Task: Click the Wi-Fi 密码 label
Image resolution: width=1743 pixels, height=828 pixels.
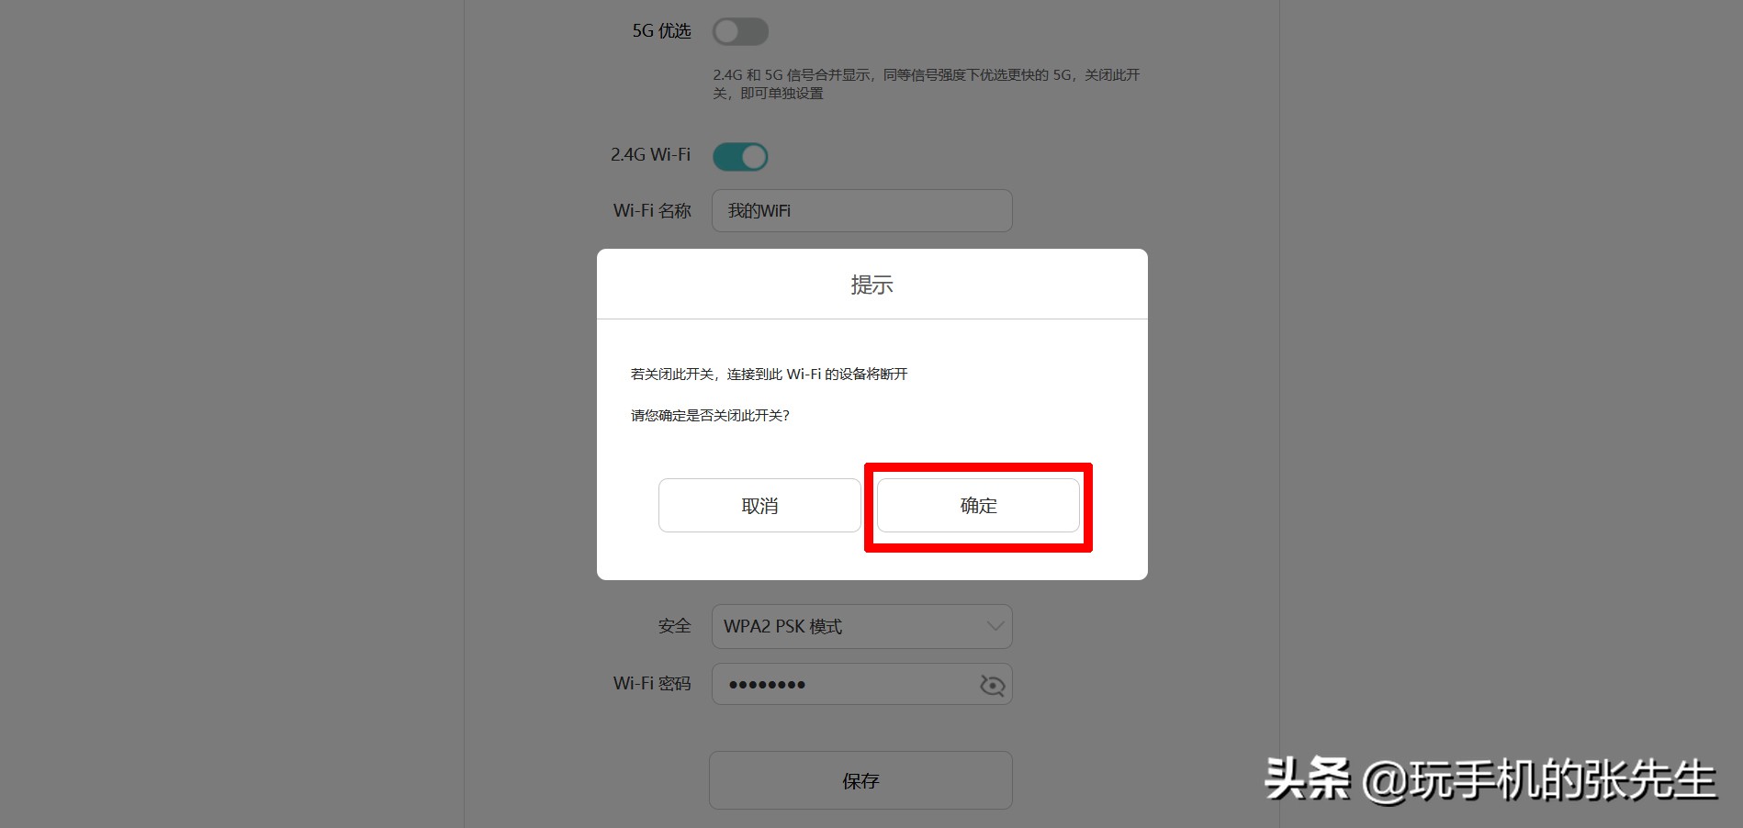Action: click(x=652, y=684)
